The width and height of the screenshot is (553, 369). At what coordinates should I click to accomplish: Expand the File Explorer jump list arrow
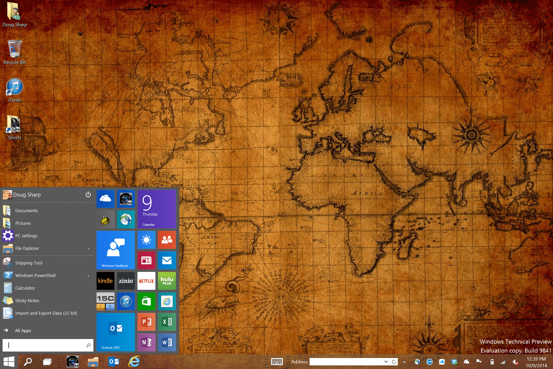[x=89, y=249]
